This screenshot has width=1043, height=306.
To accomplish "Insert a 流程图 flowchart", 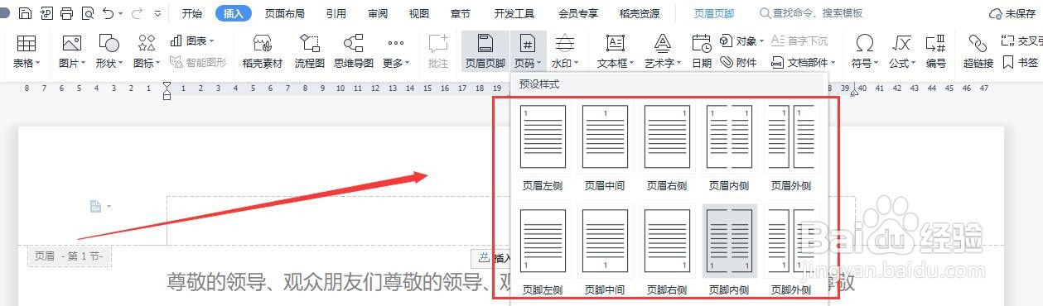I will click(x=310, y=51).
